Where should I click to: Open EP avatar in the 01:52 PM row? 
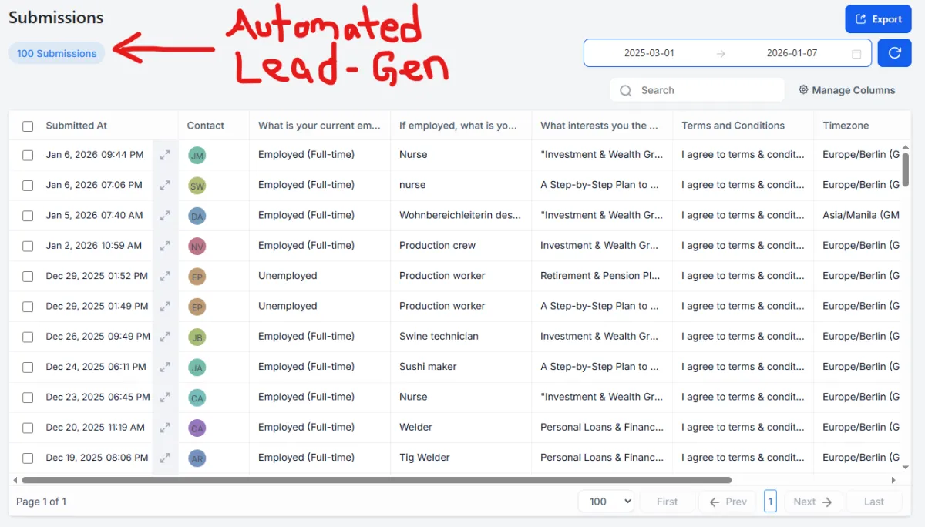pos(197,277)
